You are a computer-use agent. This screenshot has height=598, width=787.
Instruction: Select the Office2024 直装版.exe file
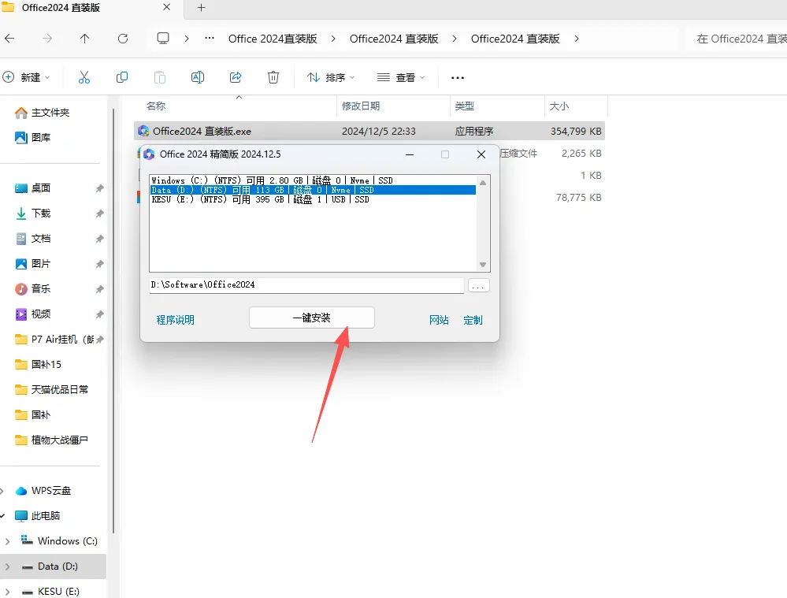(369, 131)
